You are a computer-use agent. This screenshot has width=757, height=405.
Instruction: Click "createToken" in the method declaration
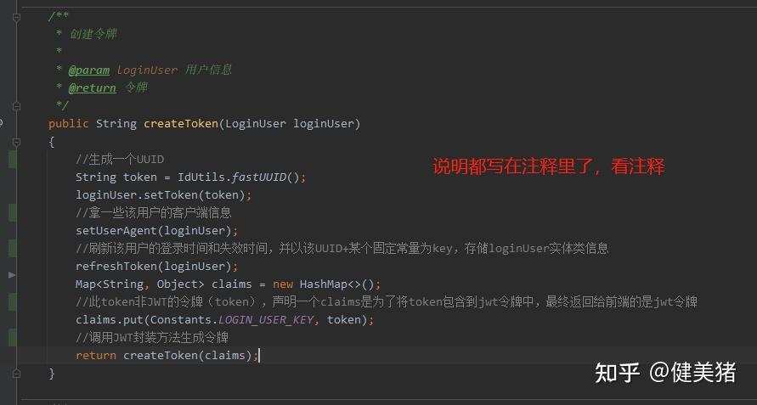(x=181, y=124)
